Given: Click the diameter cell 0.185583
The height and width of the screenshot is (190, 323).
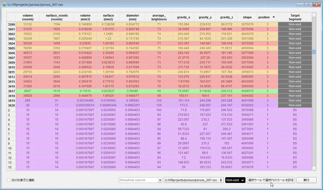Looking at the screenshot, I should click(x=132, y=100).
